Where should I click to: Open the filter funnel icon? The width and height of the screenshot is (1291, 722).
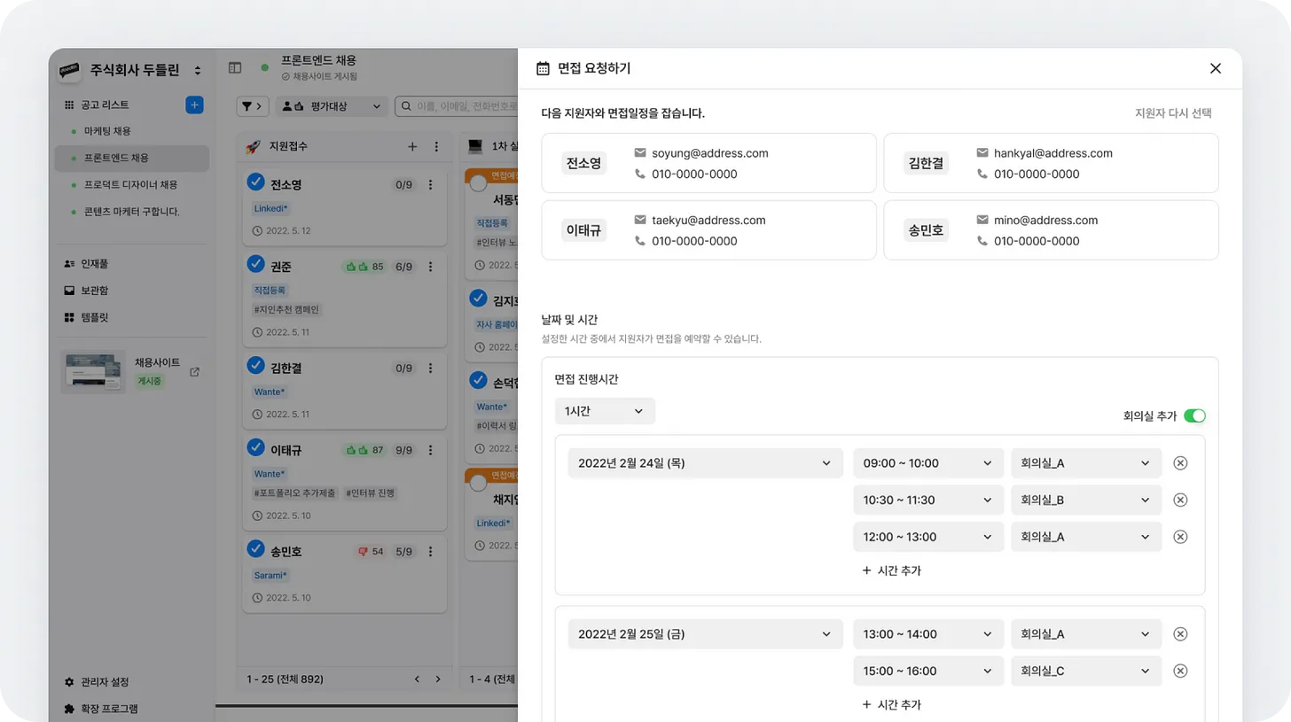coord(252,105)
